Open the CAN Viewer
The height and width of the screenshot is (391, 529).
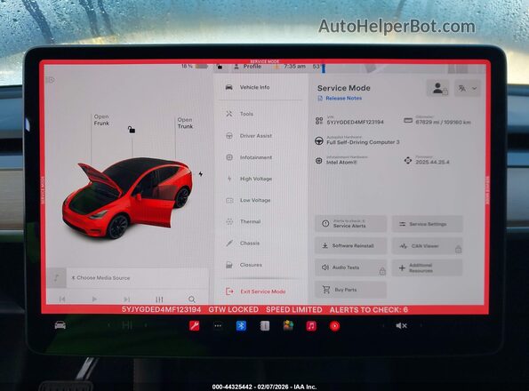click(x=427, y=246)
